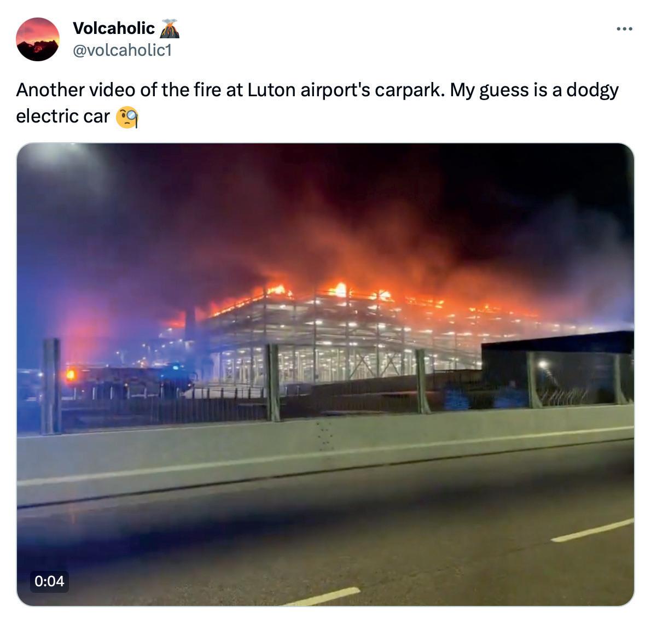
Task: Click the 0:04 video duration badge
Action: pyautogui.click(x=49, y=581)
